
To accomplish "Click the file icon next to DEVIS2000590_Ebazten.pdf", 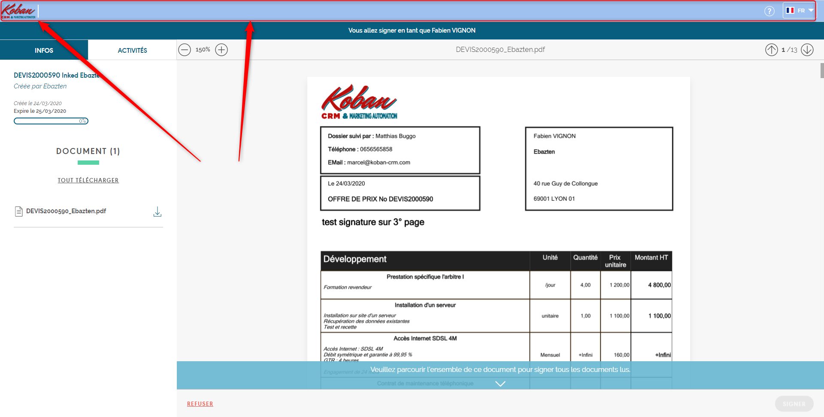I will [x=19, y=211].
